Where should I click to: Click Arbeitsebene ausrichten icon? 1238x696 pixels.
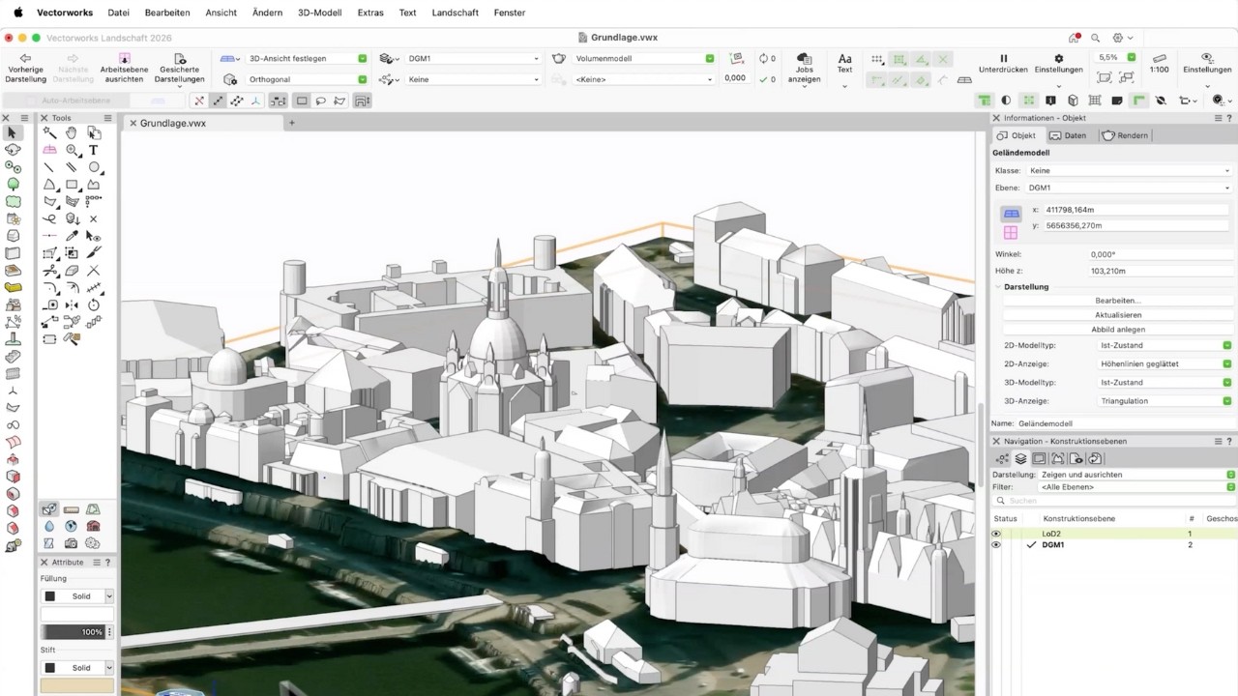124,59
